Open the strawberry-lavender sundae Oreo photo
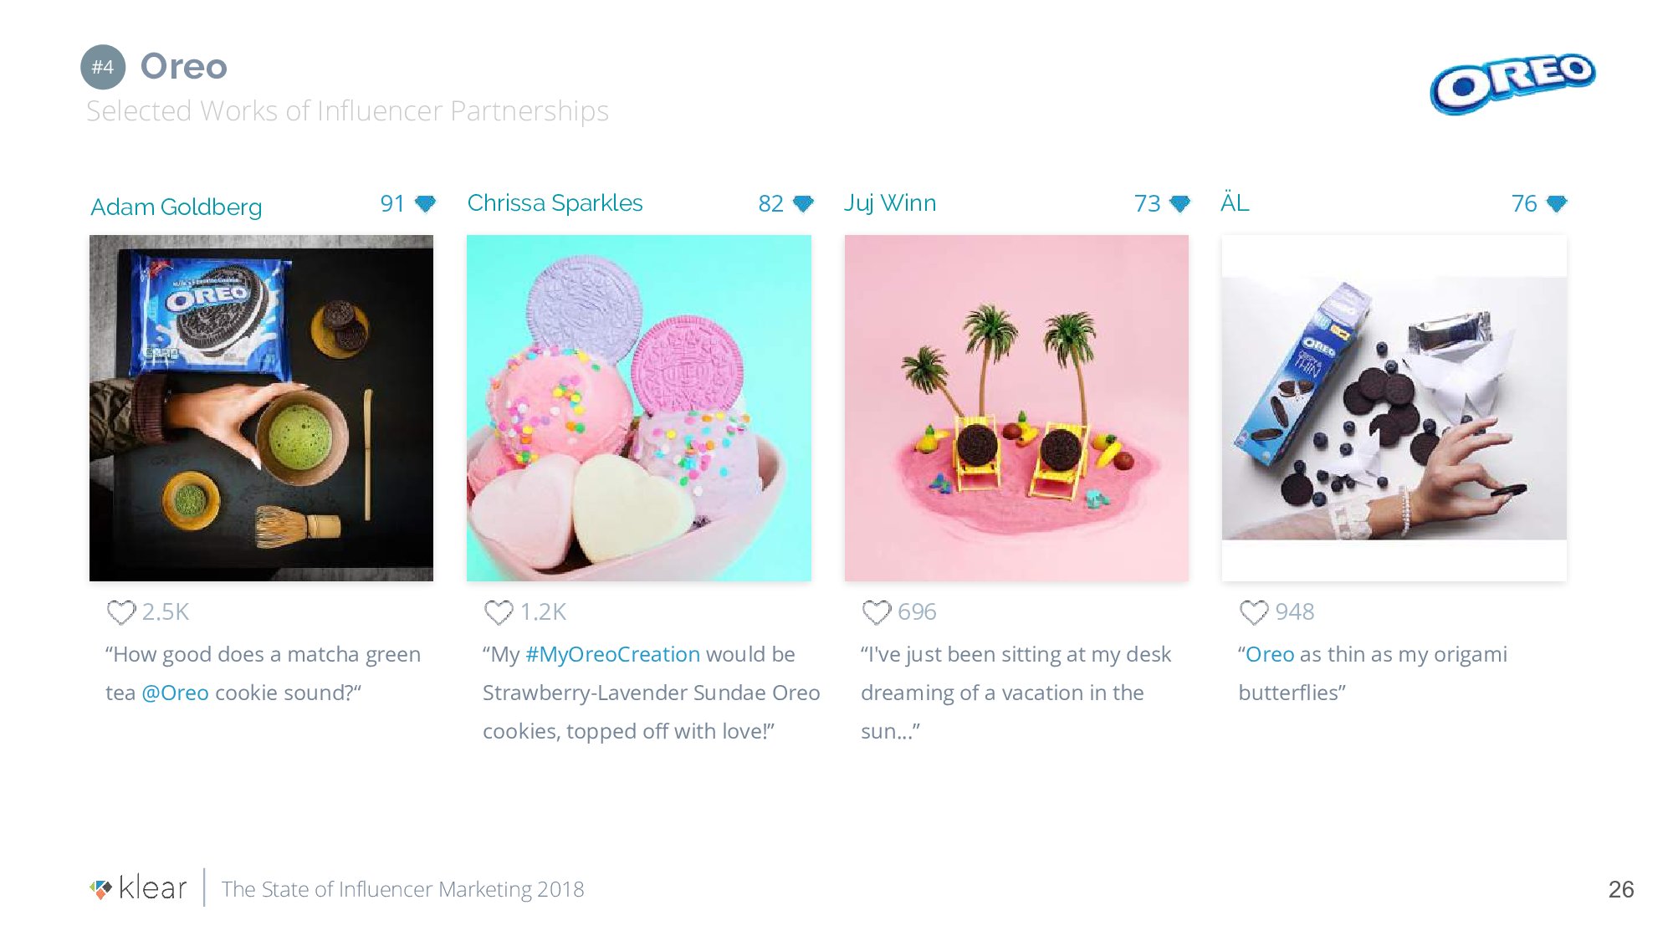This screenshot has height=941, width=1673. coord(639,408)
